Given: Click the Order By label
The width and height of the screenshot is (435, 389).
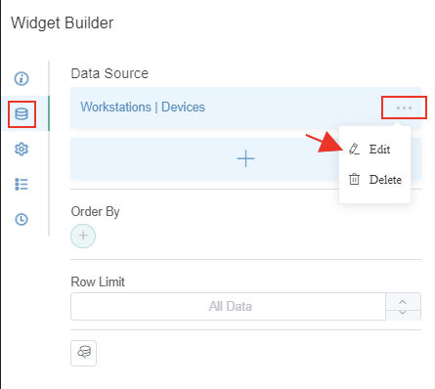Looking at the screenshot, I should [x=96, y=212].
